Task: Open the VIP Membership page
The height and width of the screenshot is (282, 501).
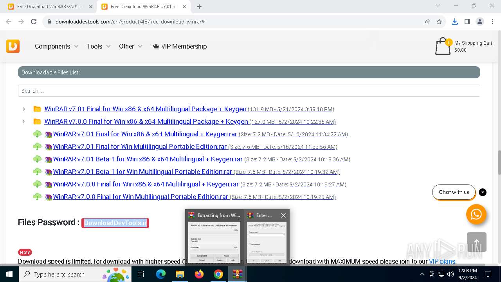Action: [x=180, y=46]
